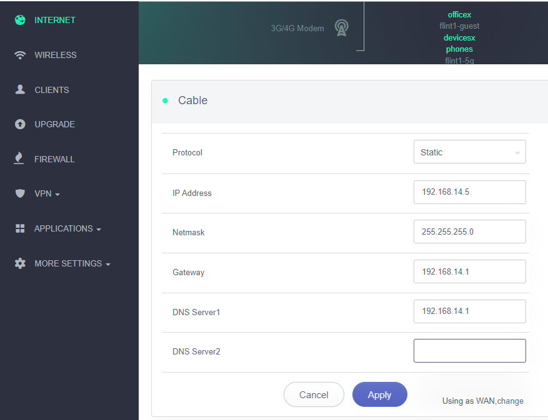Click the IP Address input field
This screenshot has width=548, height=420.
(x=469, y=192)
